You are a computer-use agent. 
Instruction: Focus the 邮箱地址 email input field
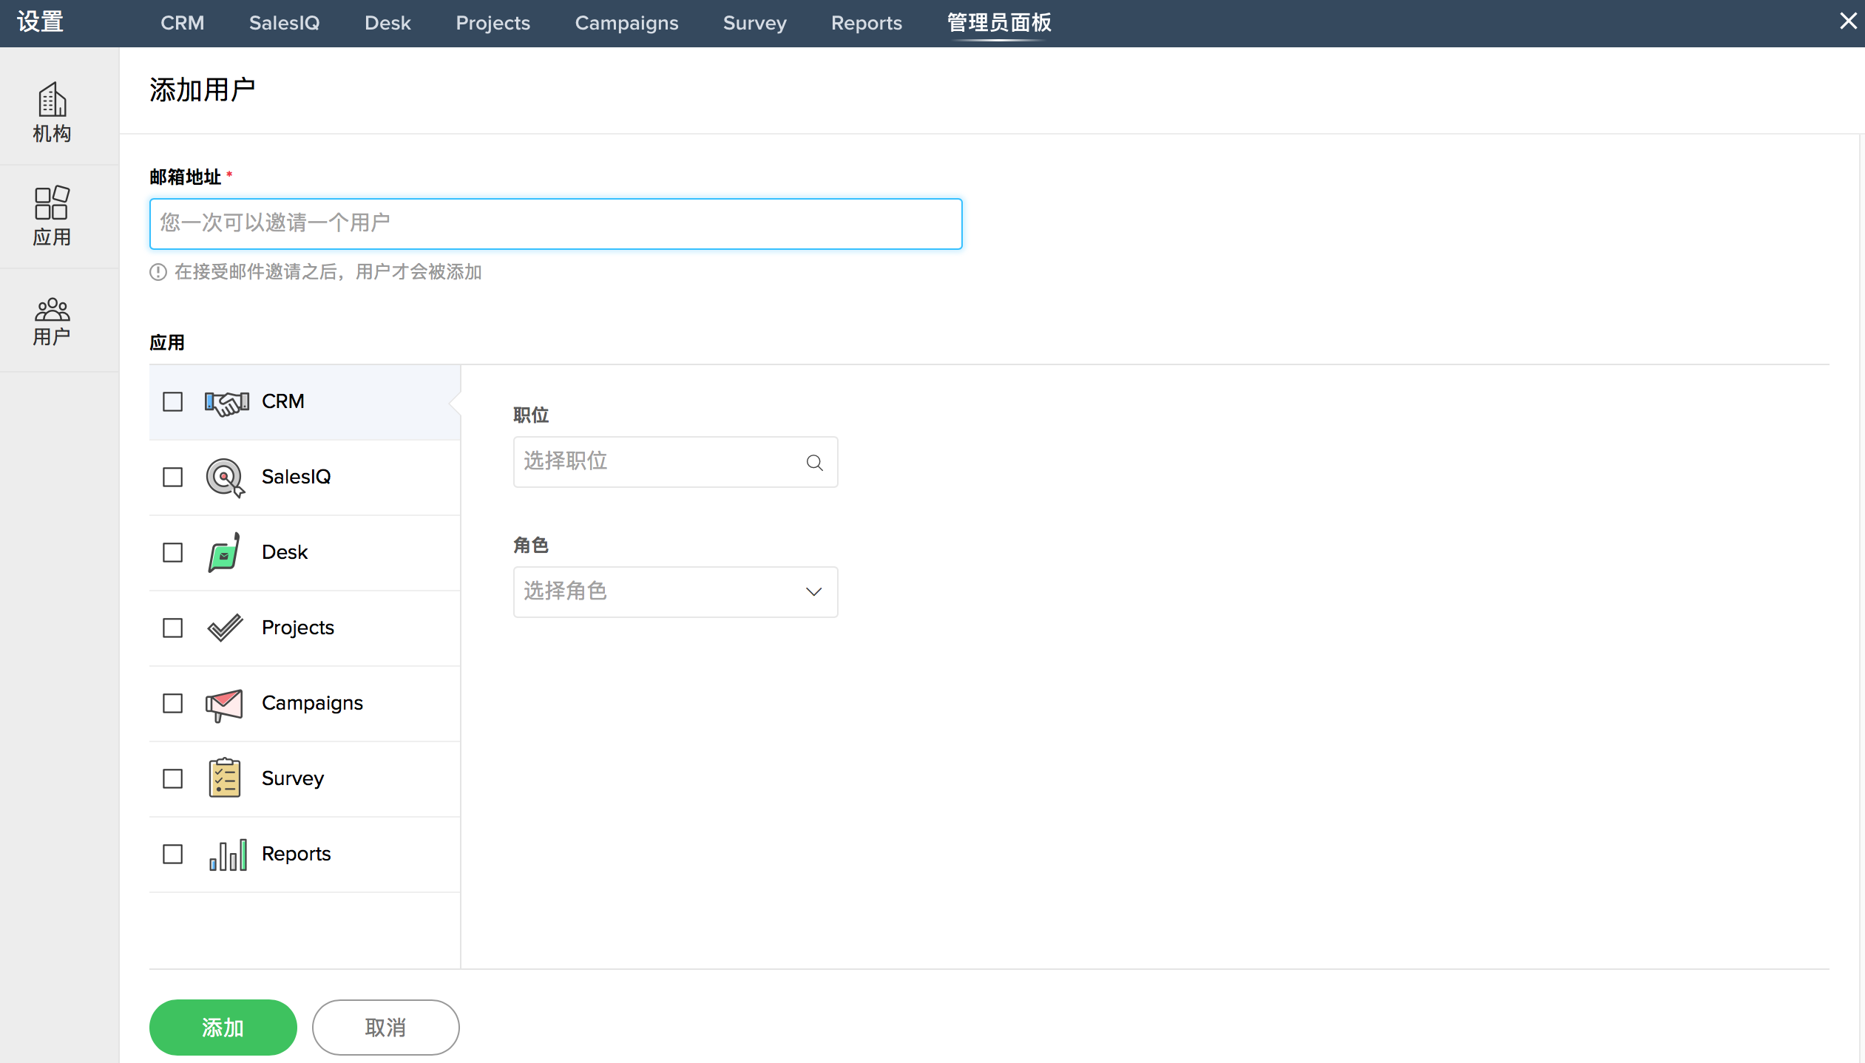point(555,224)
